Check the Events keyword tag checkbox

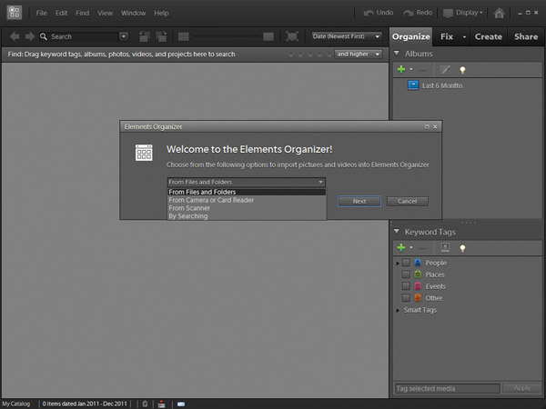[406, 286]
